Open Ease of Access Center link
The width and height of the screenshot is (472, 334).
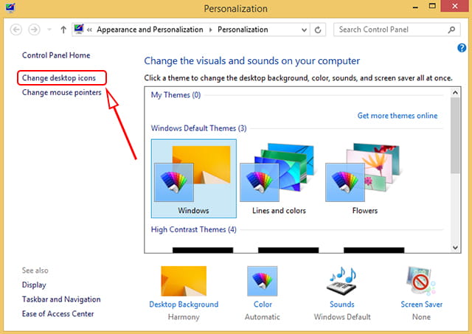[58, 314]
